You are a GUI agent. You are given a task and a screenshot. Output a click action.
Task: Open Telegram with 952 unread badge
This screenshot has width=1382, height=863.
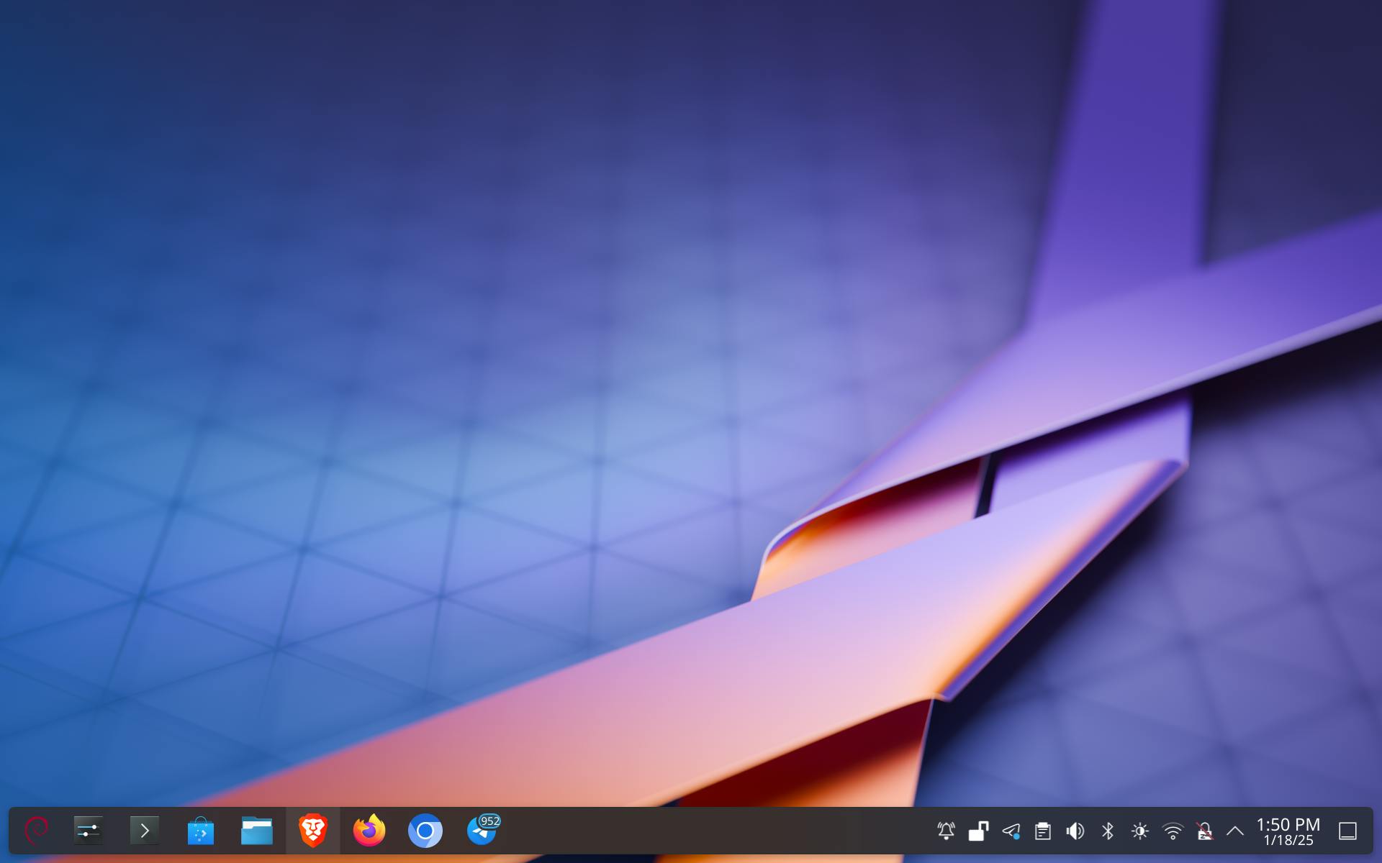point(482,831)
